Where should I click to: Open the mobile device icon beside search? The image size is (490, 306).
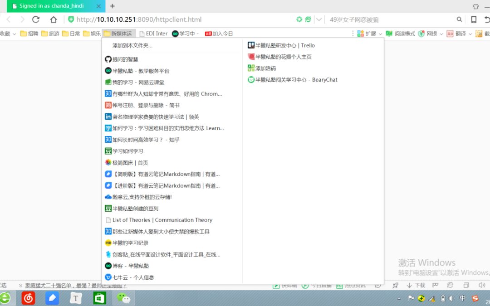(474, 19)
